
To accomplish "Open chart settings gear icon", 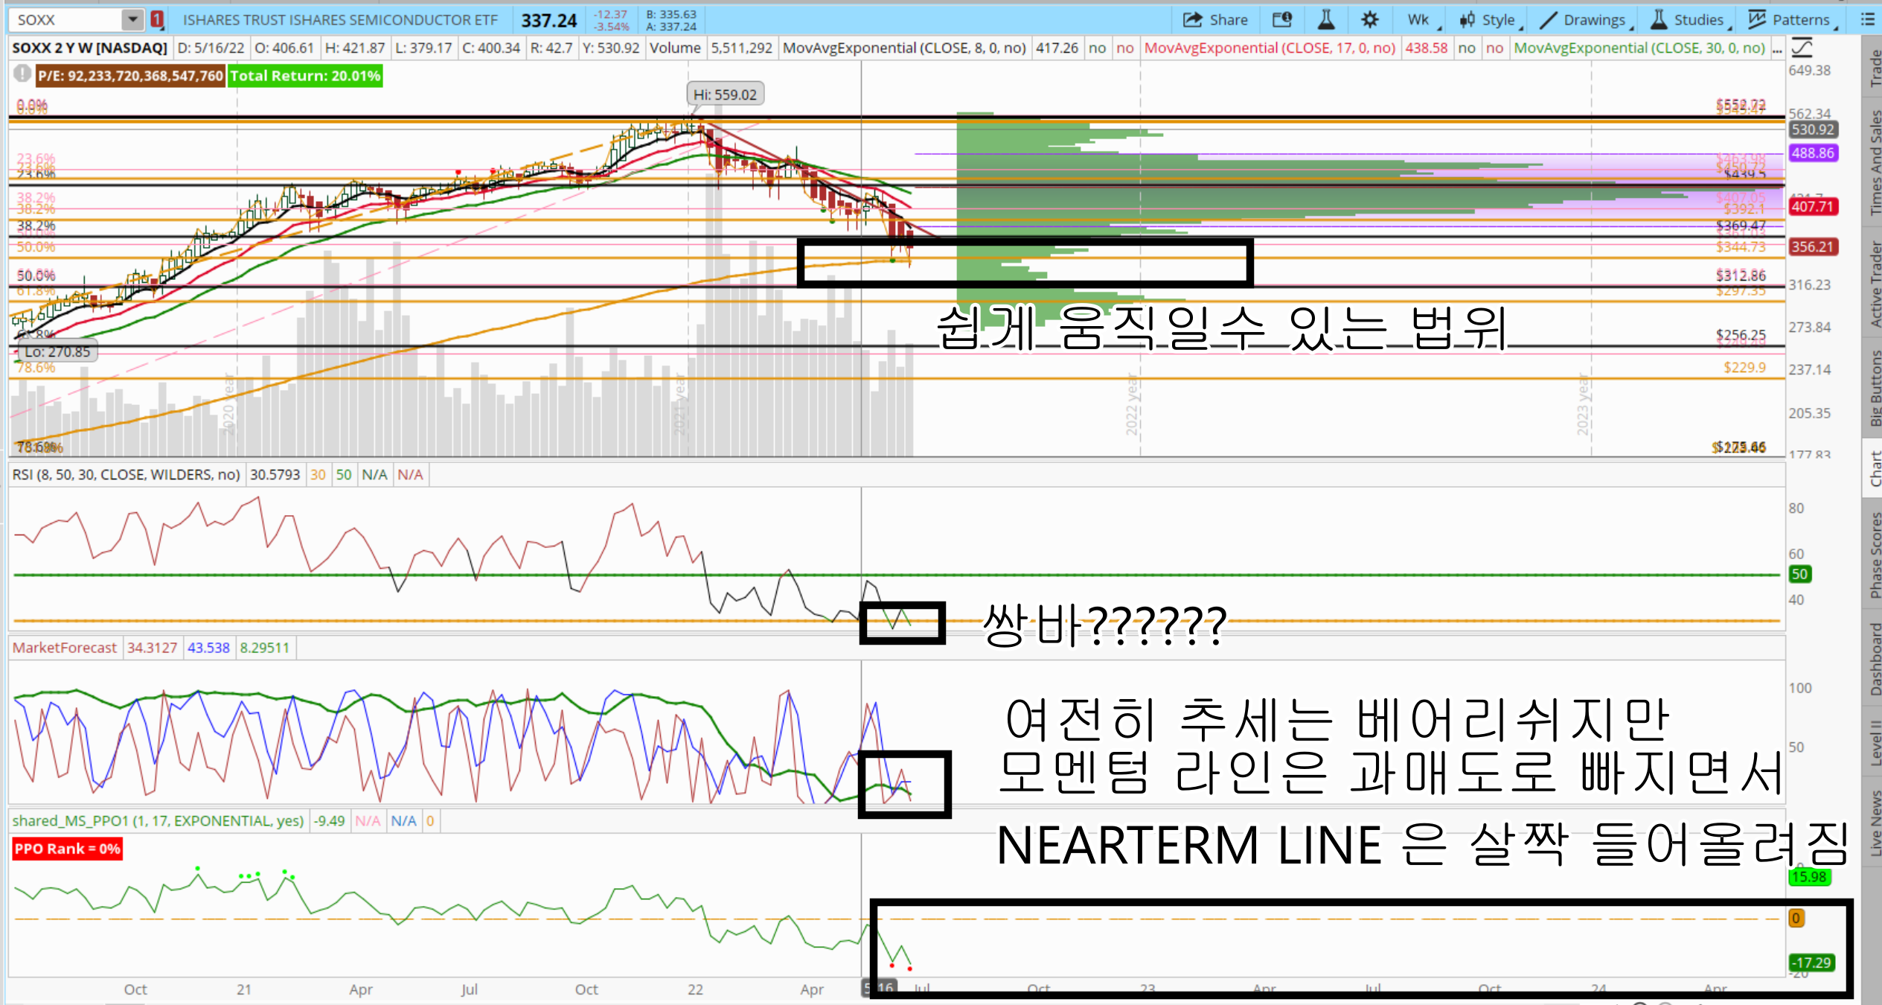I will 1369,20.
